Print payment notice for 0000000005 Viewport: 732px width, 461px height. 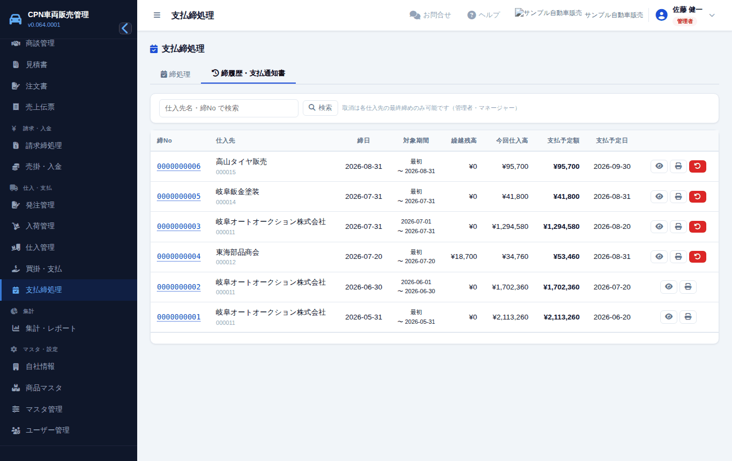click(x=678, y=196)
